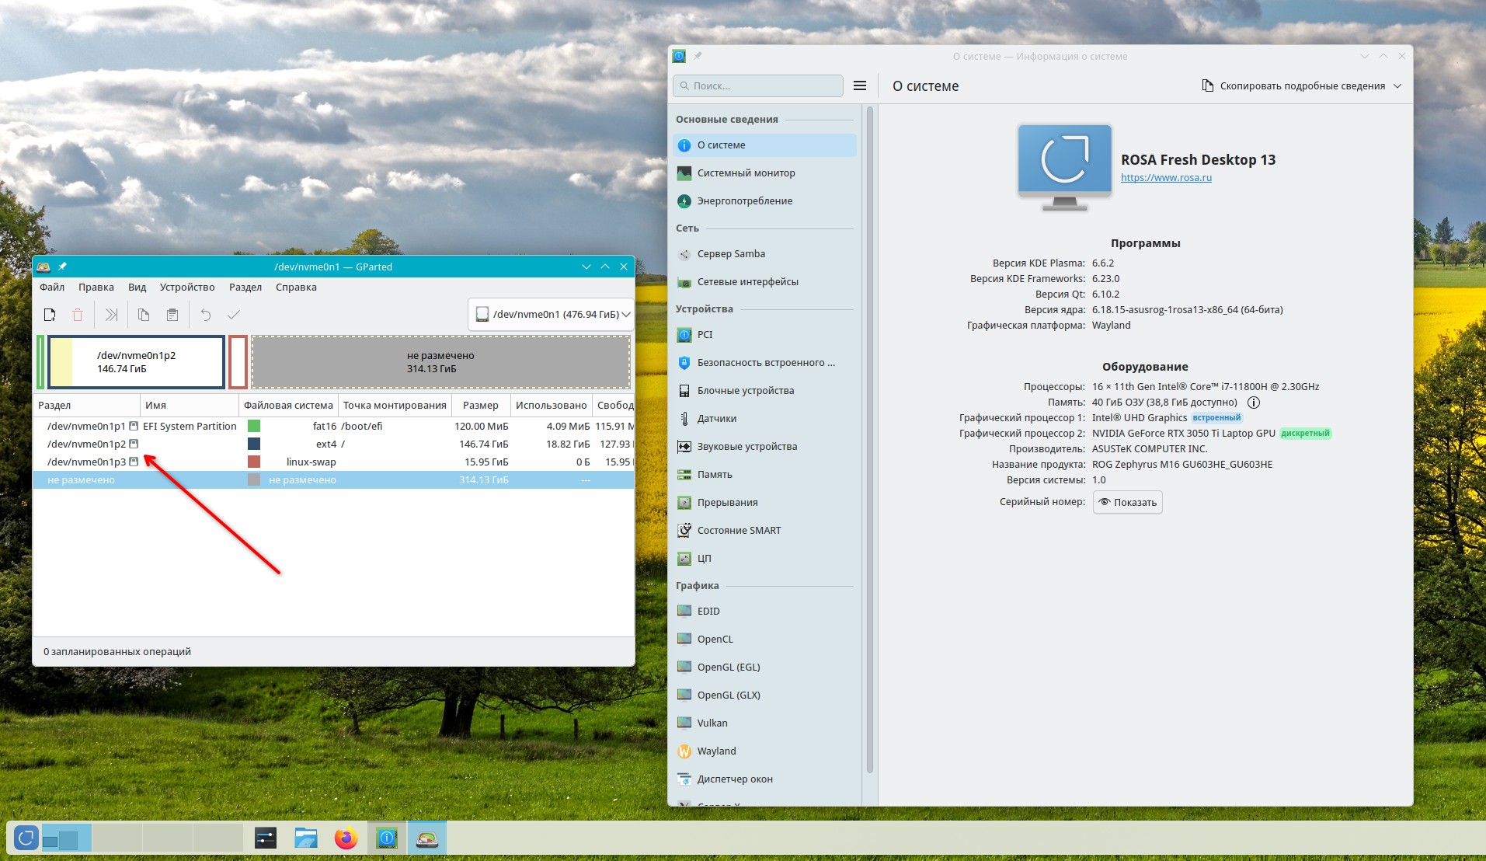The height and width of the screenshot is (861, 1486).
Task: Click Скопировать подробные сведения button
Action: (x=1293, y=86)
